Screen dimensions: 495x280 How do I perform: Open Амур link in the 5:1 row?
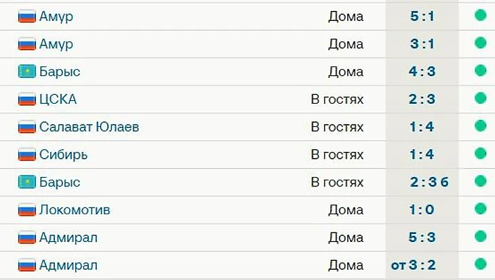tap(56, 16)
